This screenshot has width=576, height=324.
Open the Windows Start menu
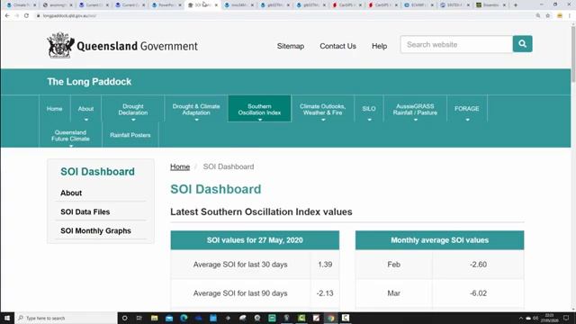[7, 318]
